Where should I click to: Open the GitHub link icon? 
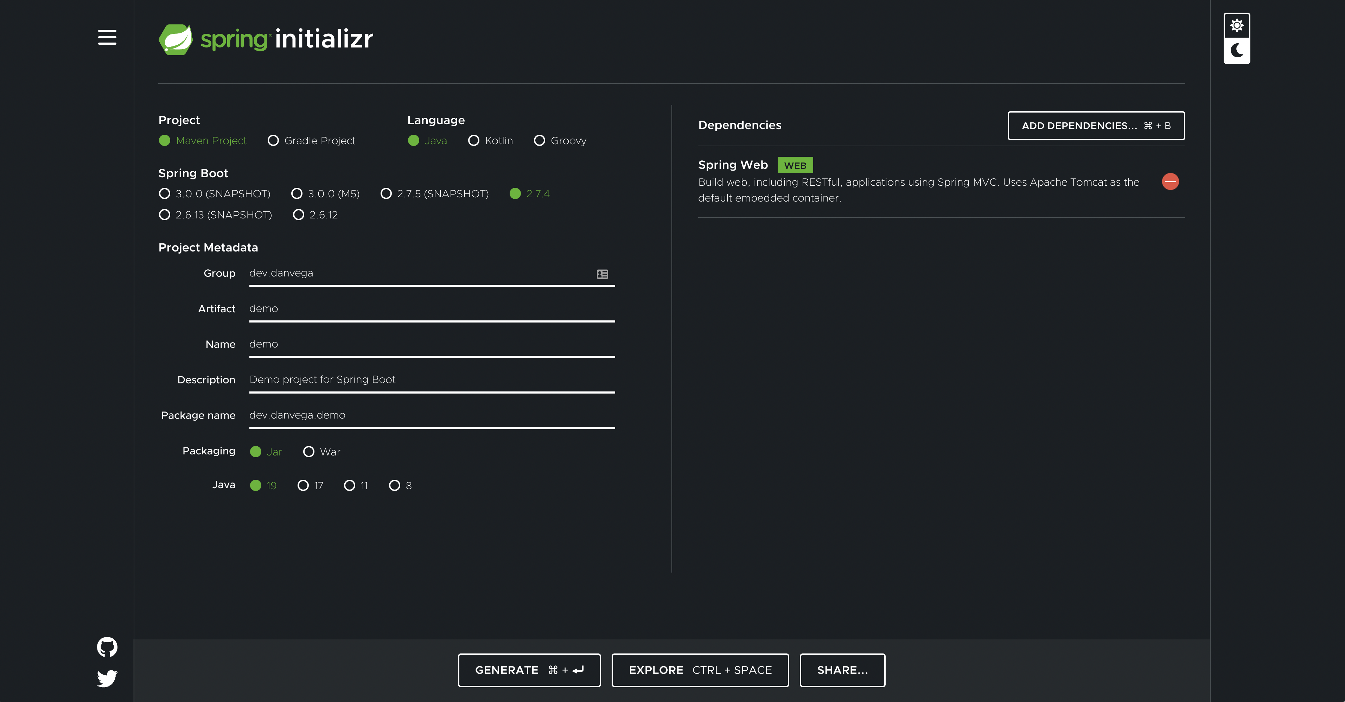coord(107,647)
